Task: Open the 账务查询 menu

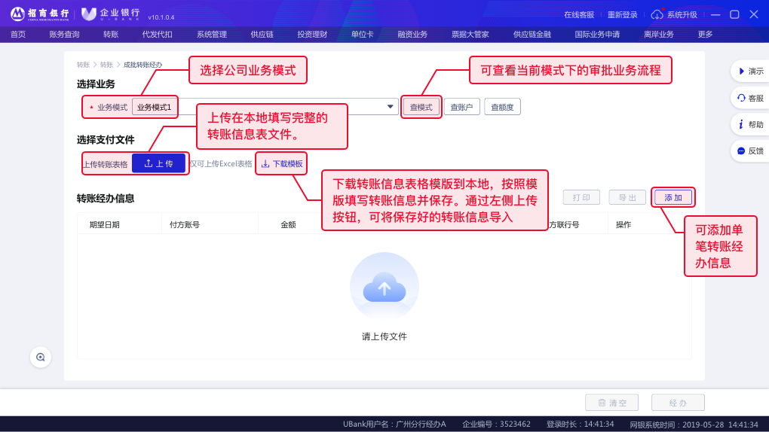Action: coord(64,35)
